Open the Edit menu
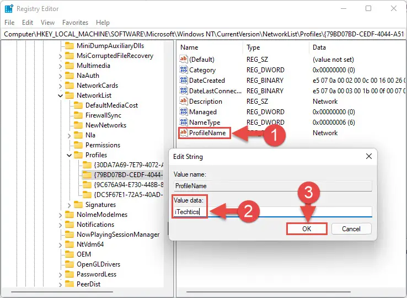The image size is (407, 298). click(28, 23)
